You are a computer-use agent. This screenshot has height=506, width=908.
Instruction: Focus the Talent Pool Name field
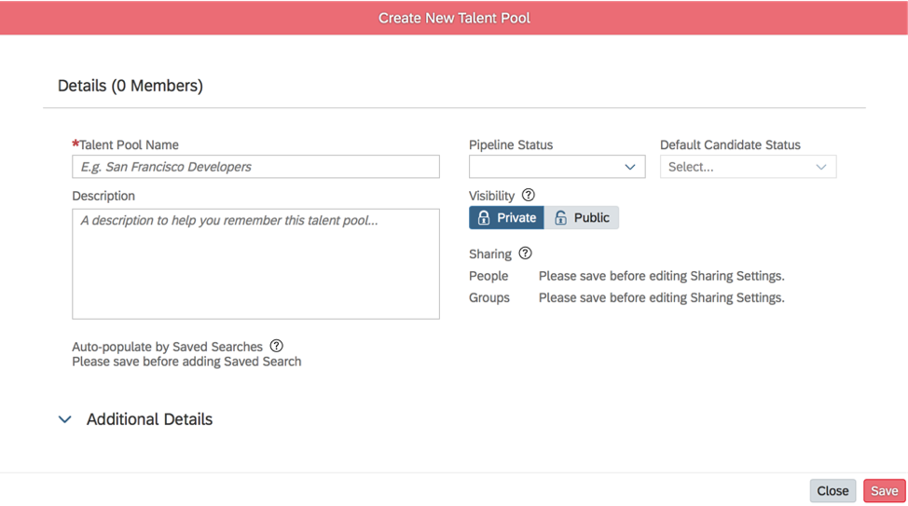[x=255, y=167]
